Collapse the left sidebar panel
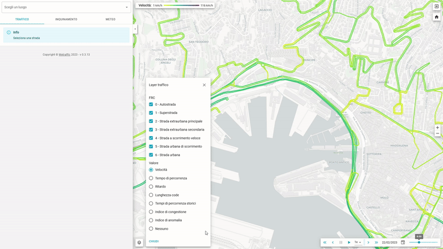Viewport: 443px width, 249px height. point(135,29)
